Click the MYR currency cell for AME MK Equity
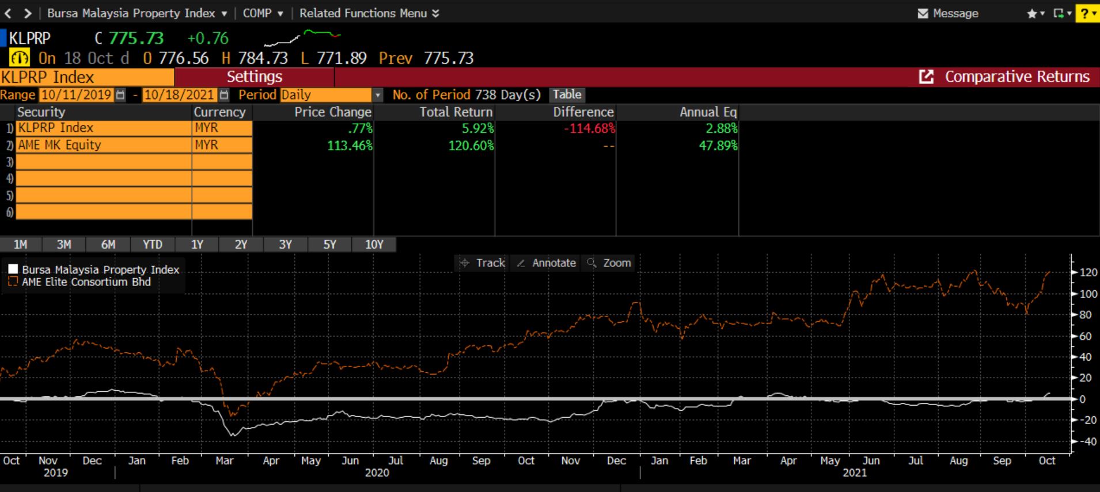Image resolution: width=1100 pixels, height=492 pixels. 222,145
